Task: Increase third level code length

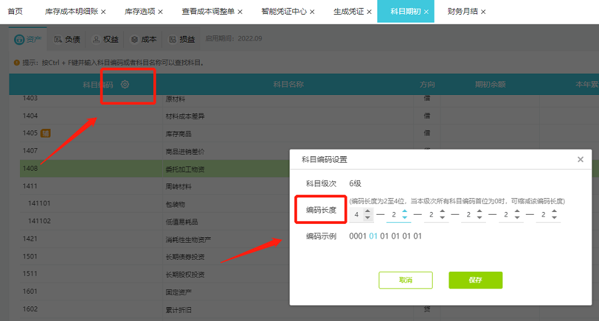Action: coord(443,211)
